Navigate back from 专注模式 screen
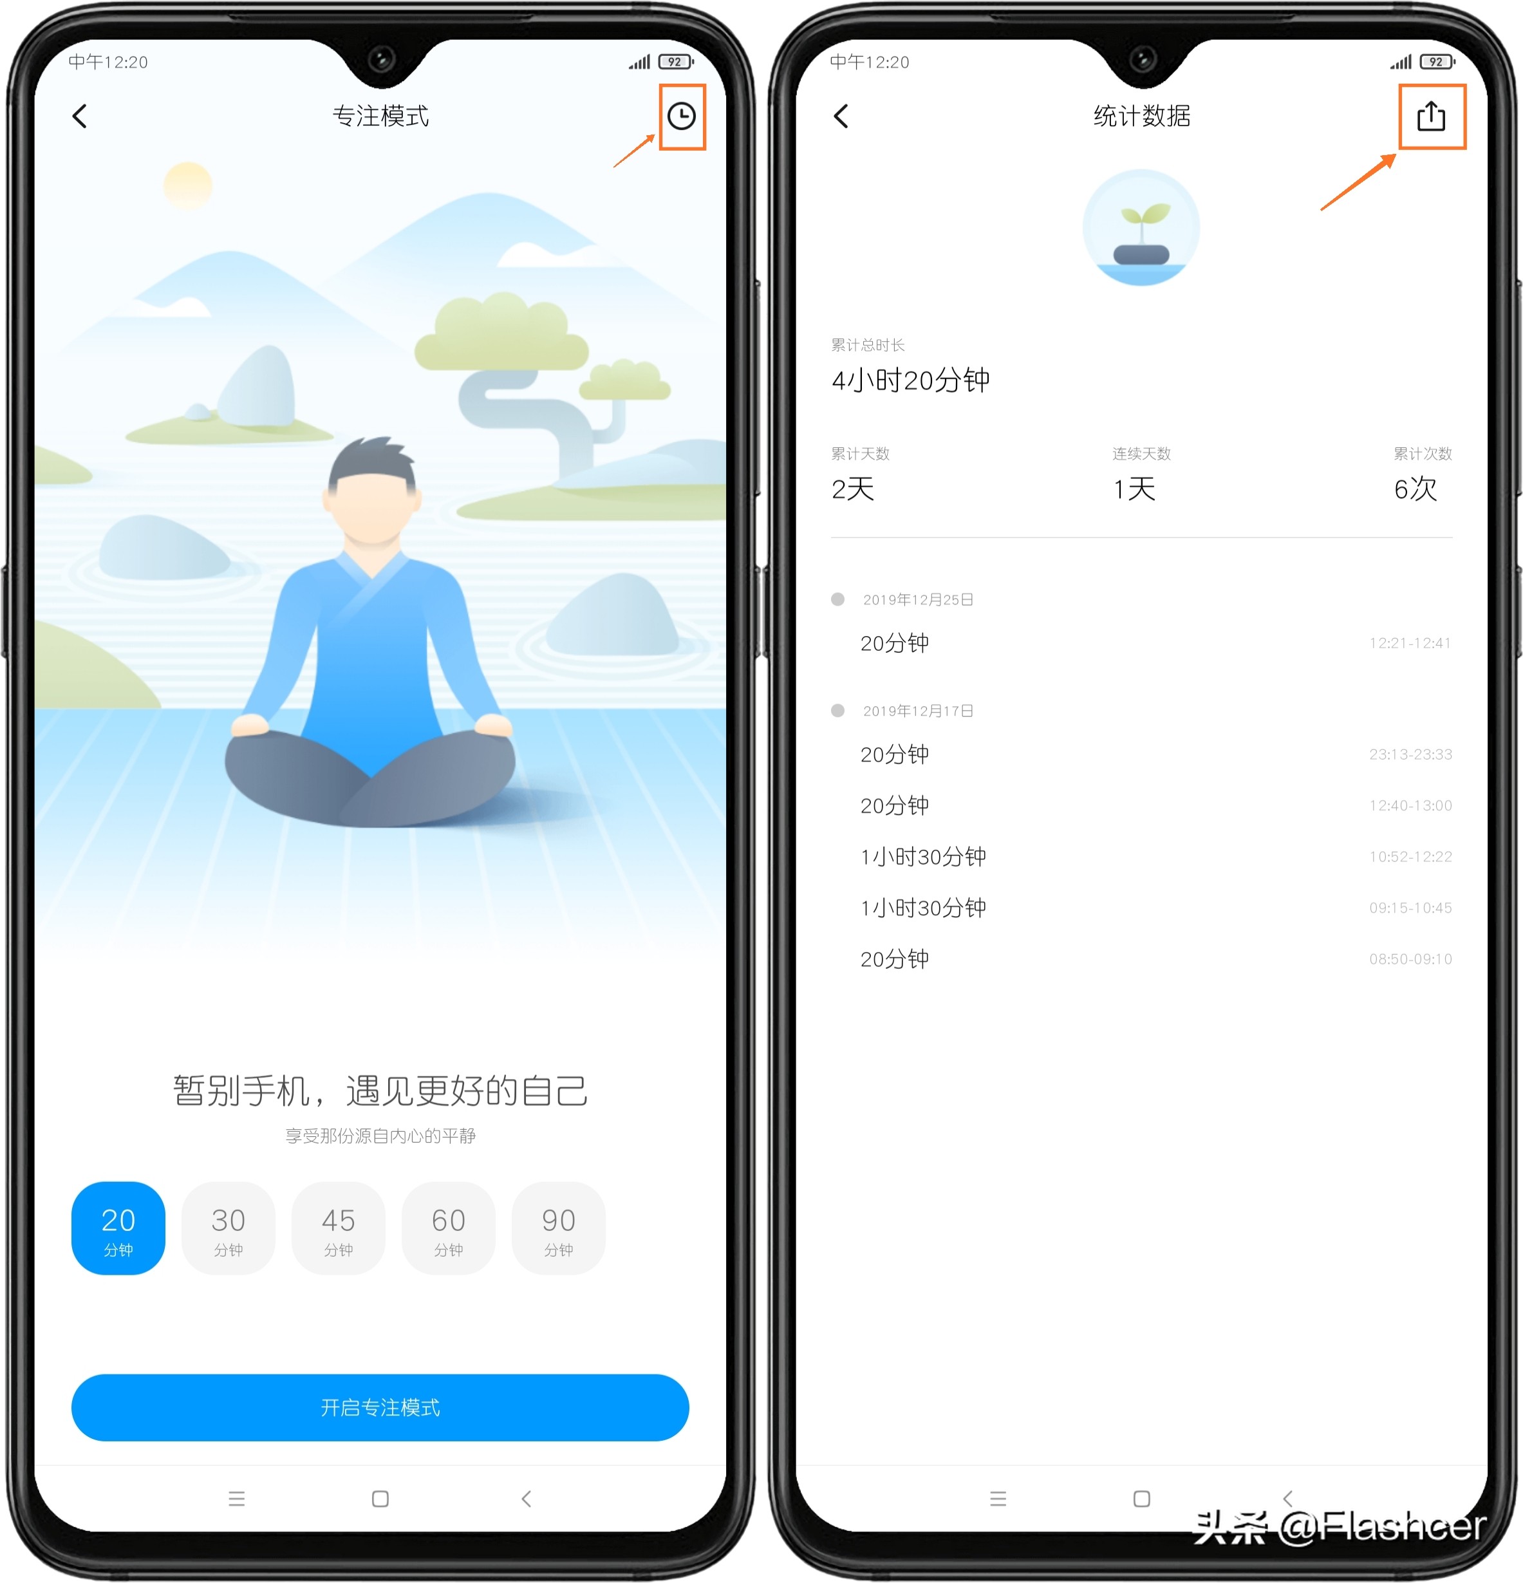The image size is (1523, 1583). point(80,116)
